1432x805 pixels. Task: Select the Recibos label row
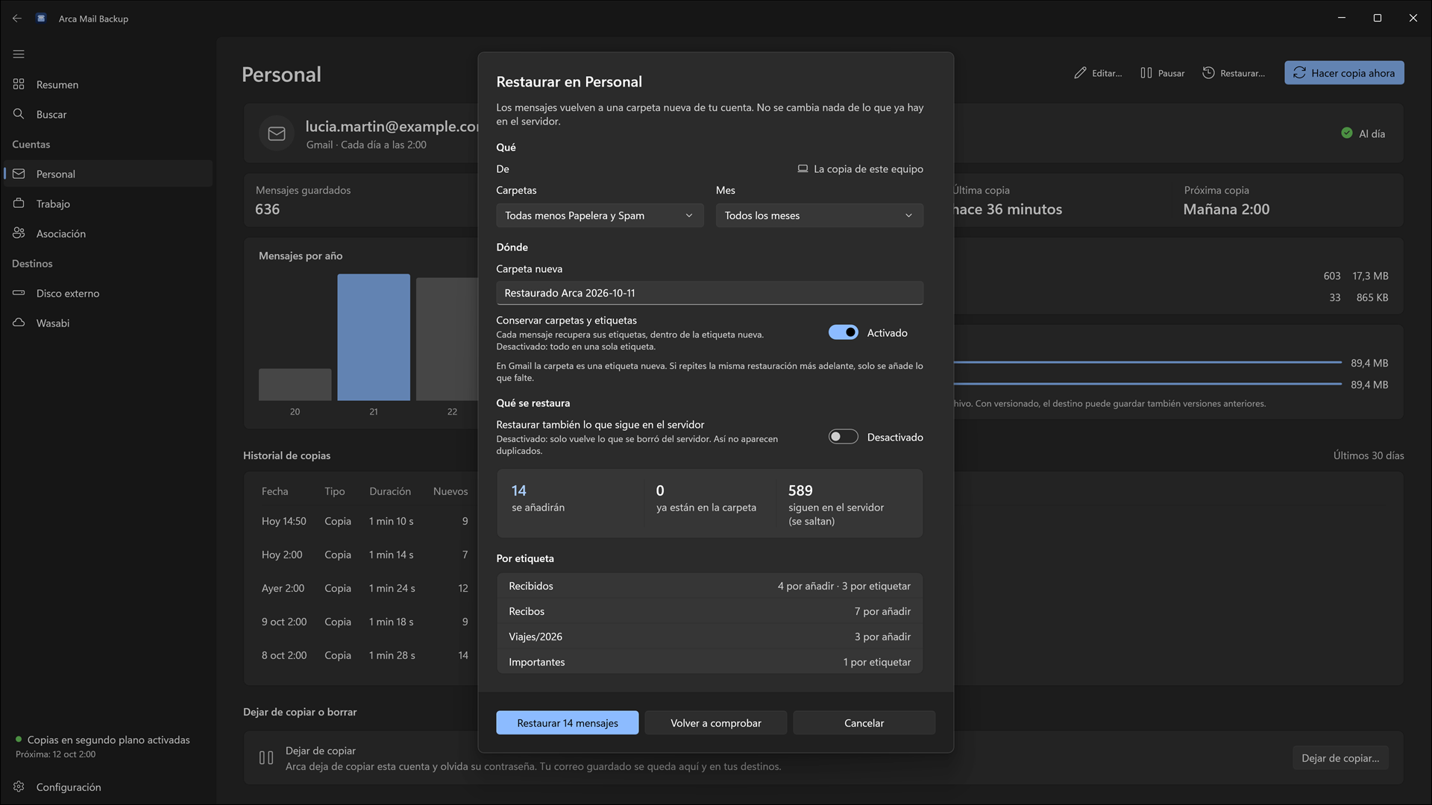(709, 611)
